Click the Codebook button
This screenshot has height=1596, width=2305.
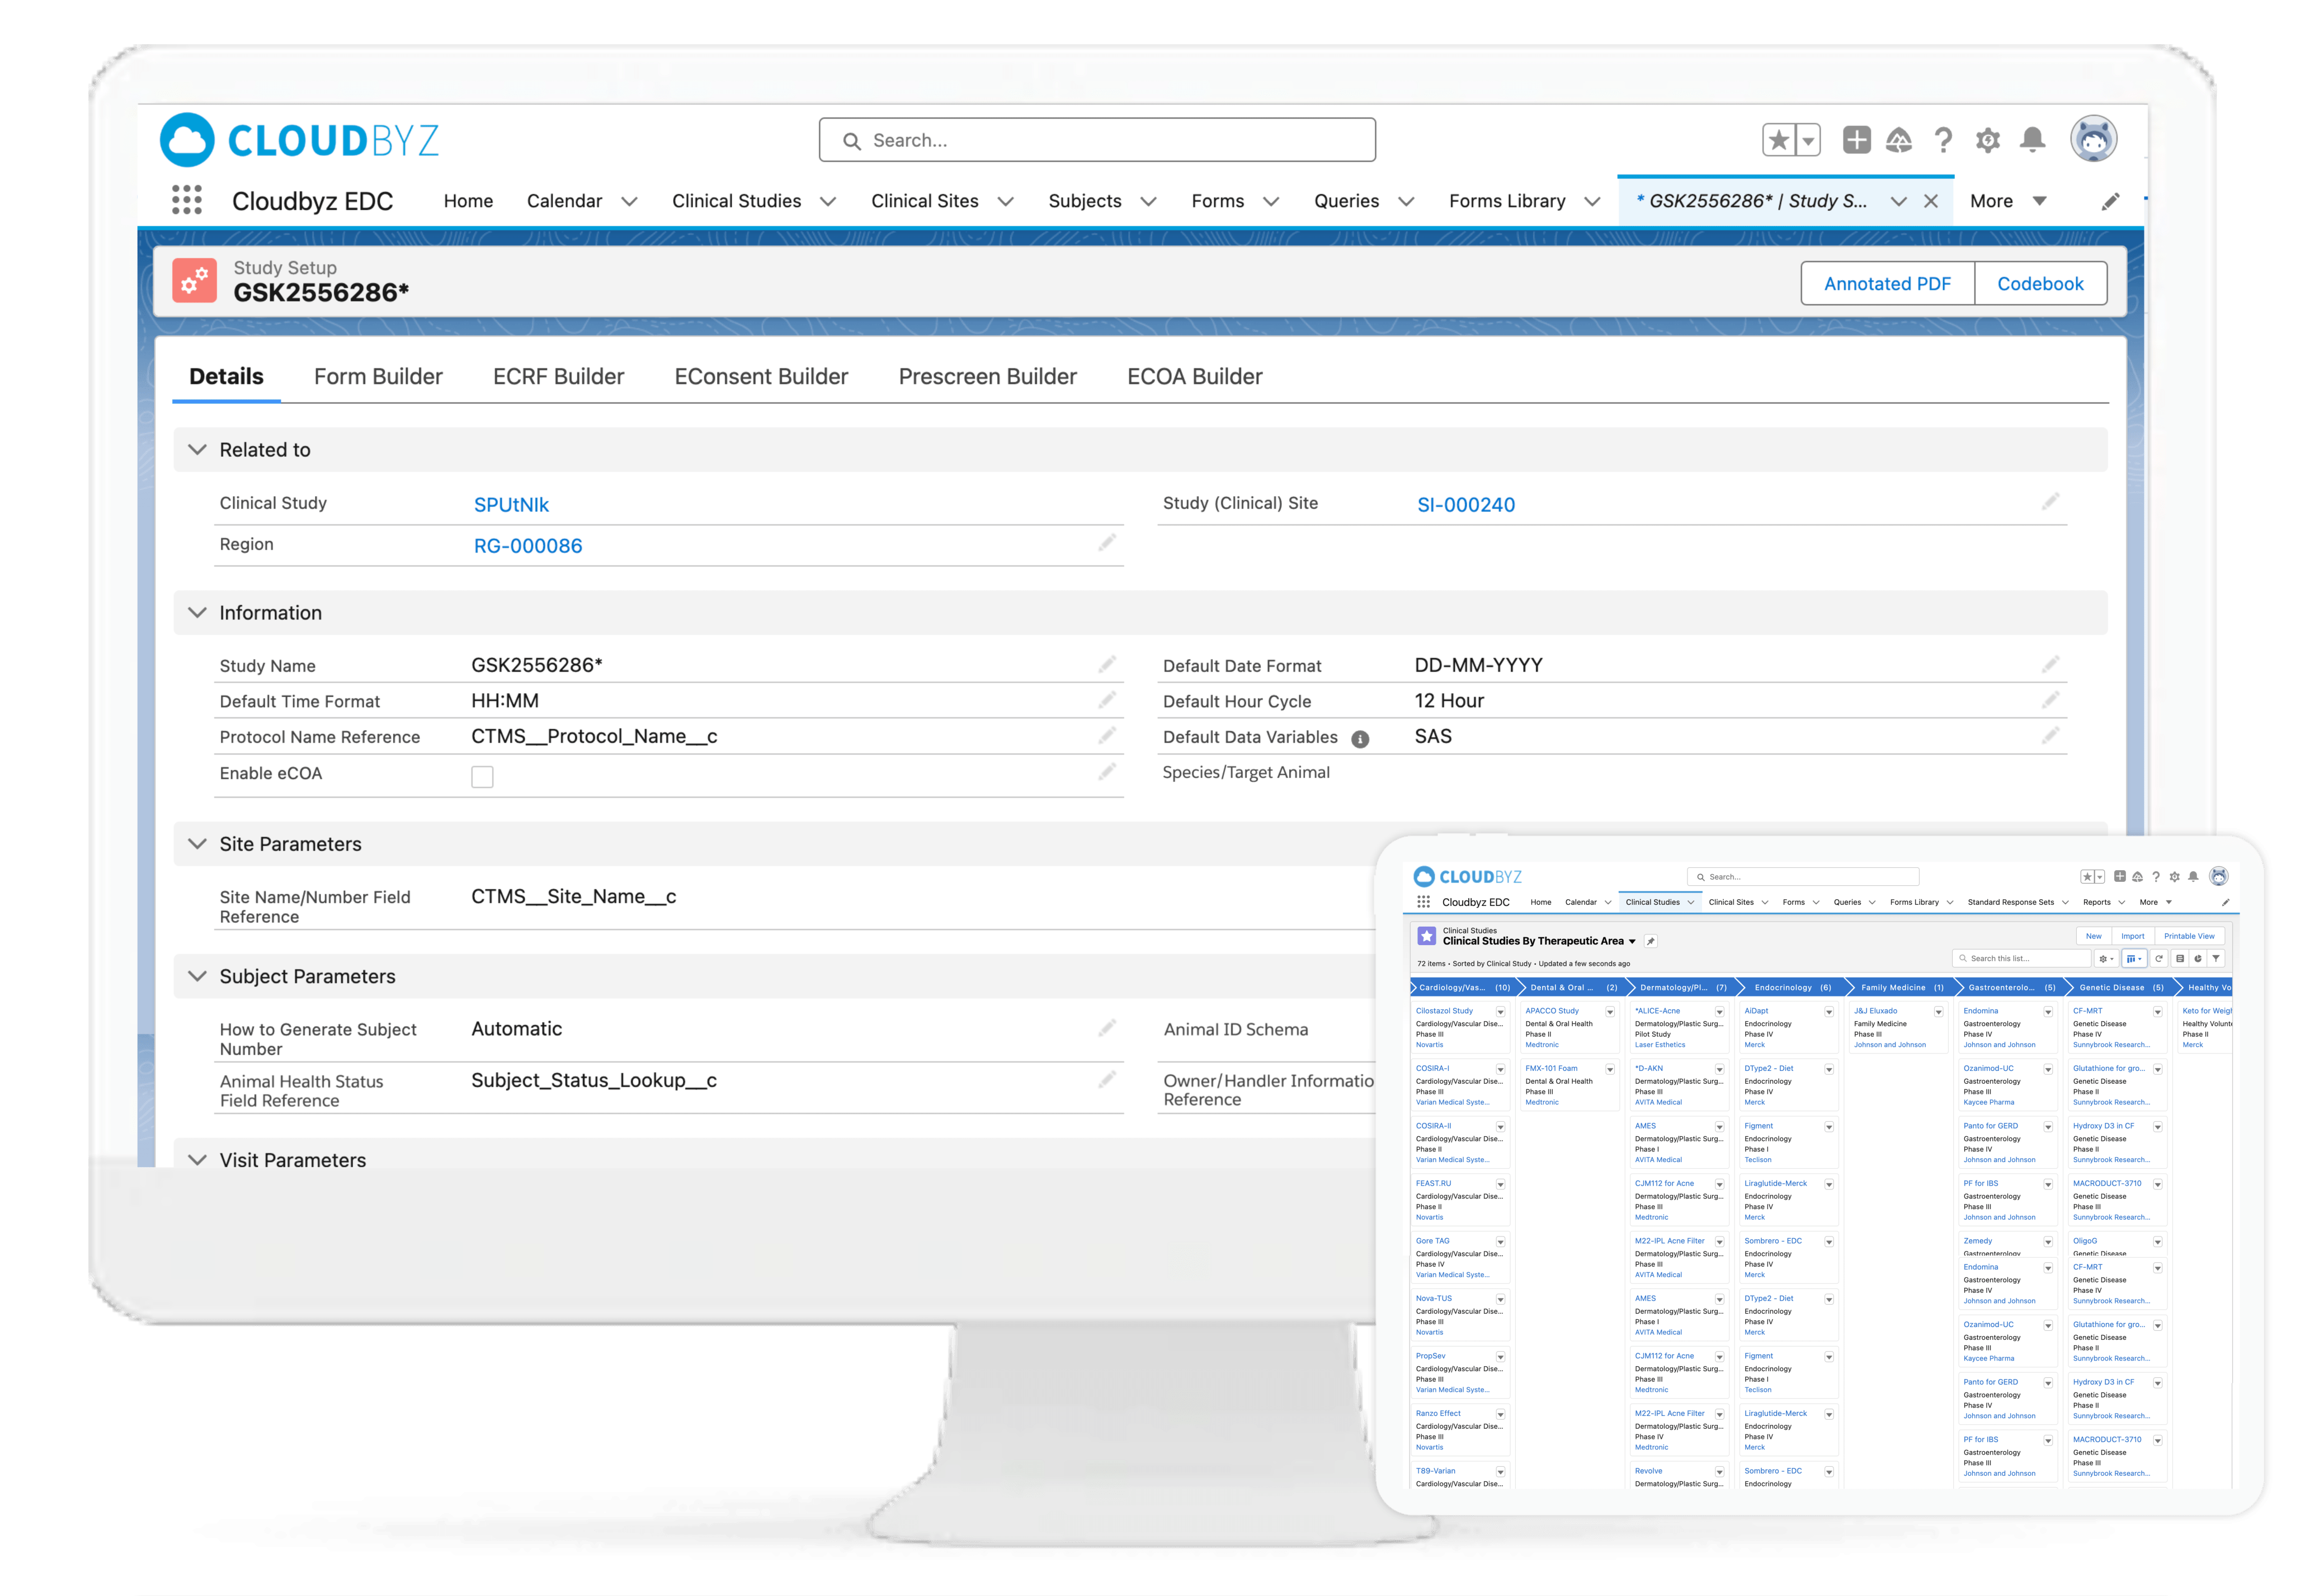pos(2040,284)
